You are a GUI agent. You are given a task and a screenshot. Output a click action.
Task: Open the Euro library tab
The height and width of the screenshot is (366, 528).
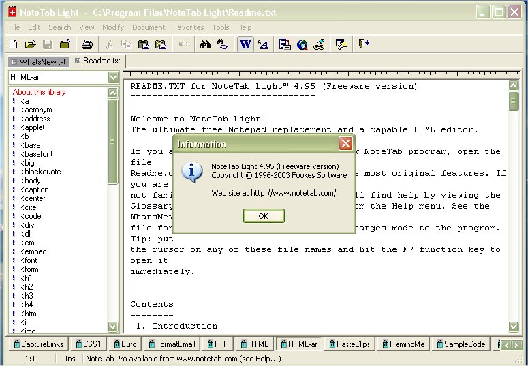click(x=125, y=344)
